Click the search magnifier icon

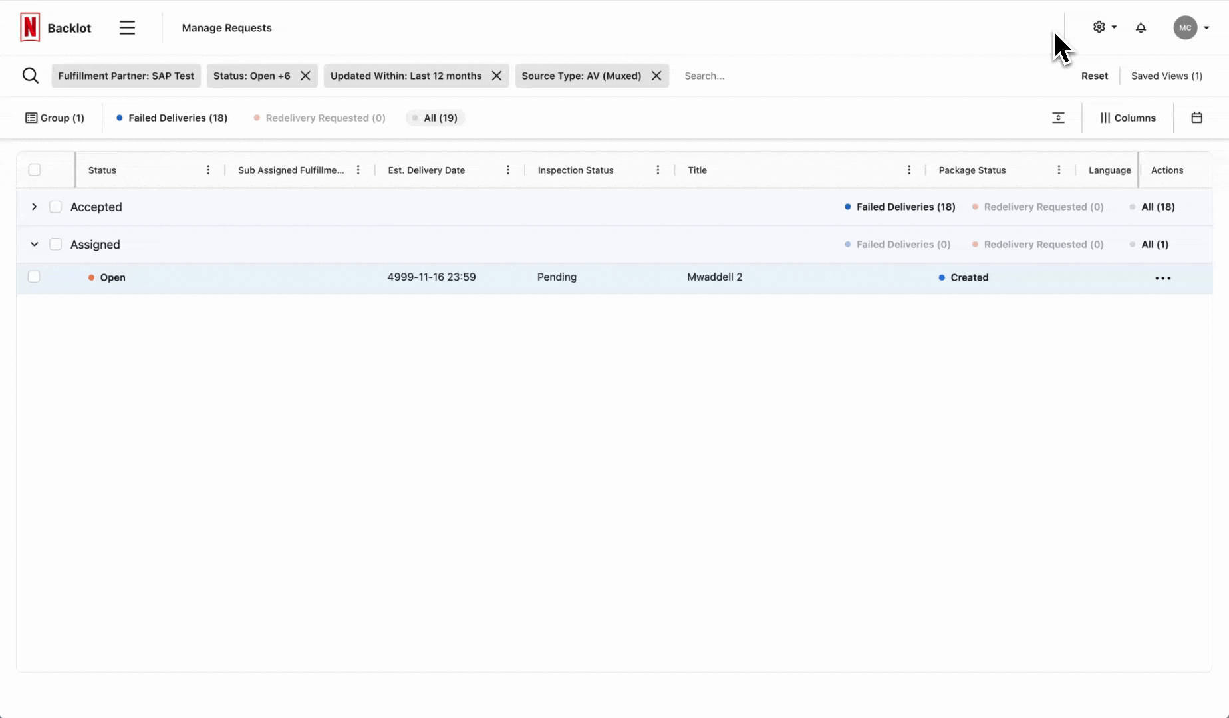(30, 75)
